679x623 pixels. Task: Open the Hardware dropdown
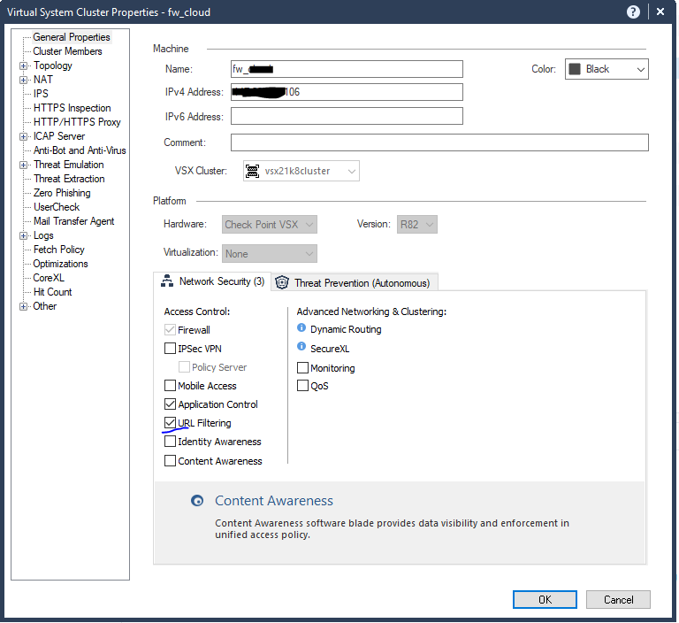click(x=270, y=224)
